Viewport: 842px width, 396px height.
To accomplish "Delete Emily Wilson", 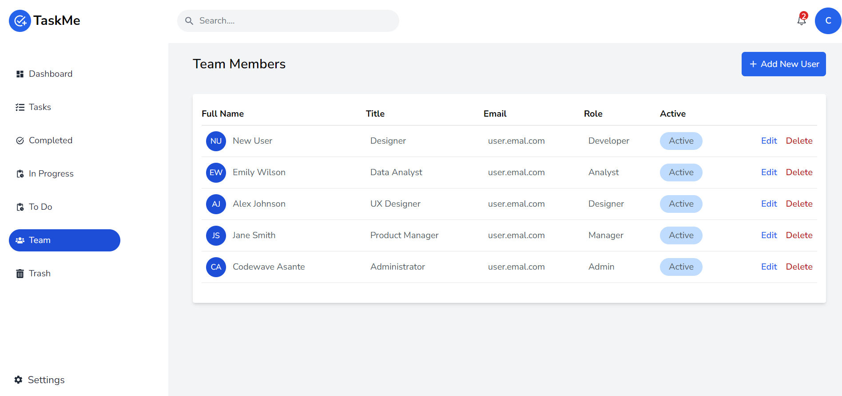I will point(799,173).
